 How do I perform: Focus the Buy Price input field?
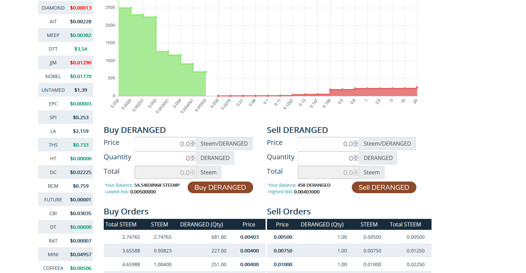click(x=165, y=144)
